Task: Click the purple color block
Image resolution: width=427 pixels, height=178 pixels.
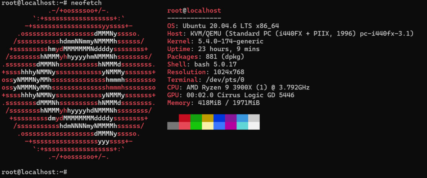Action: point(231,118)
